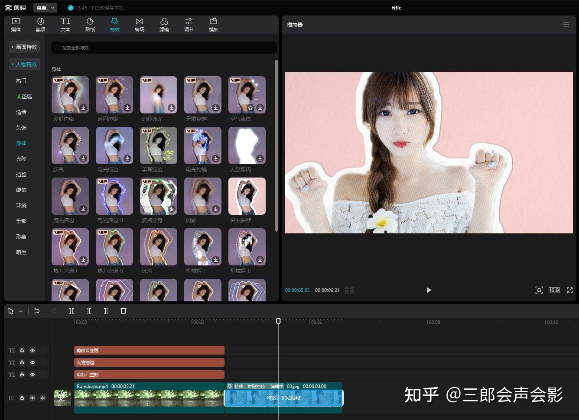Hide the 剪映专业版 text track
This screenshot has height=420, width=579.
pyautogui.click(x=33, y=350)
